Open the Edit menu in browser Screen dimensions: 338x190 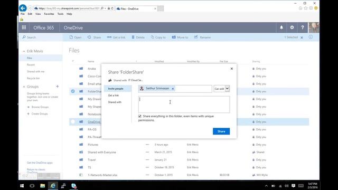[30, 14]
